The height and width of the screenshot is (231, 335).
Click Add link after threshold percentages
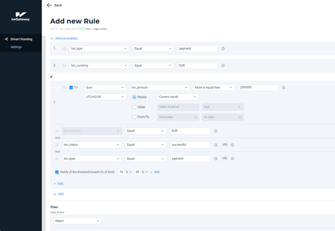tap(155, 172)
